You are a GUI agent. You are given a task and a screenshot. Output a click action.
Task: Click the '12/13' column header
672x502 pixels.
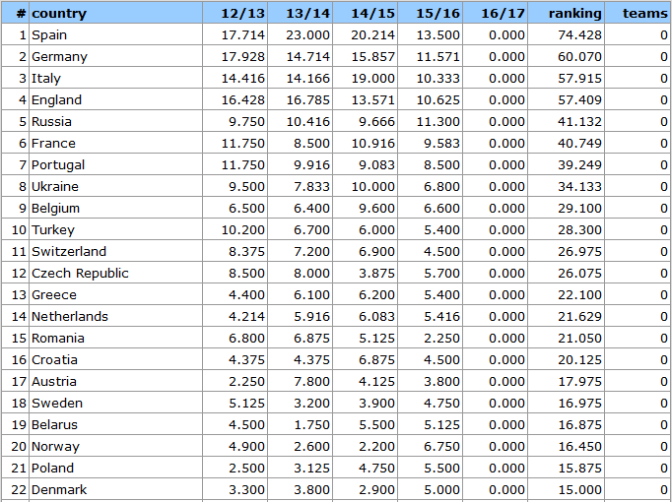(235, 13)
